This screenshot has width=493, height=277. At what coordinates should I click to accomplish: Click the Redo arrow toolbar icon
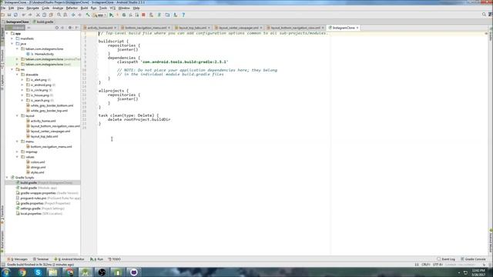pos(30,15)
